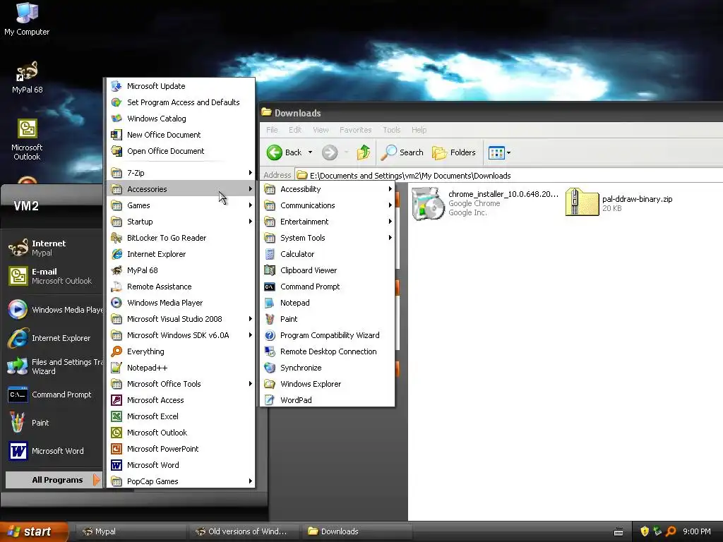723x542 pixels.
Task: Click the Search toolbar button
Action: pos(402,152)
